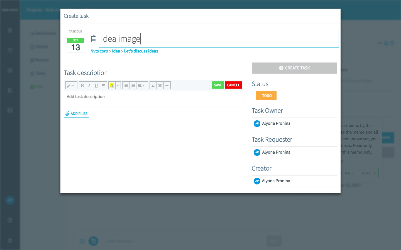Viewport: 401px width, 250px height.
Task: Click the insert picture icon
Action: (x=153, y=85)
